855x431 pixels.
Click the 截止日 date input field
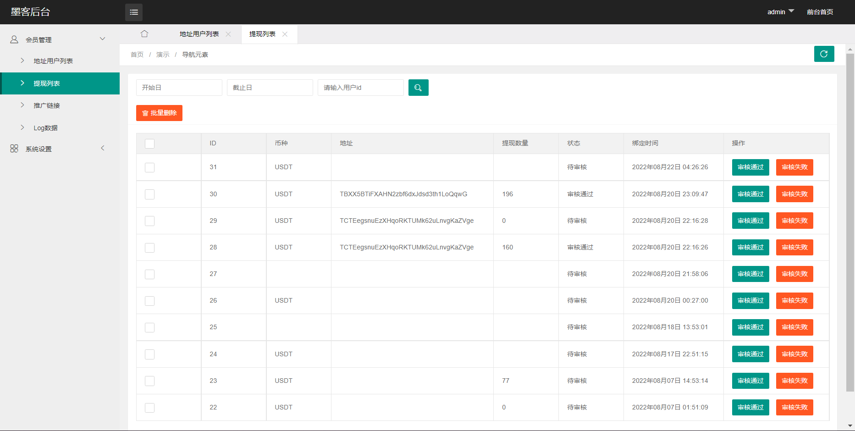coord(270,88)
